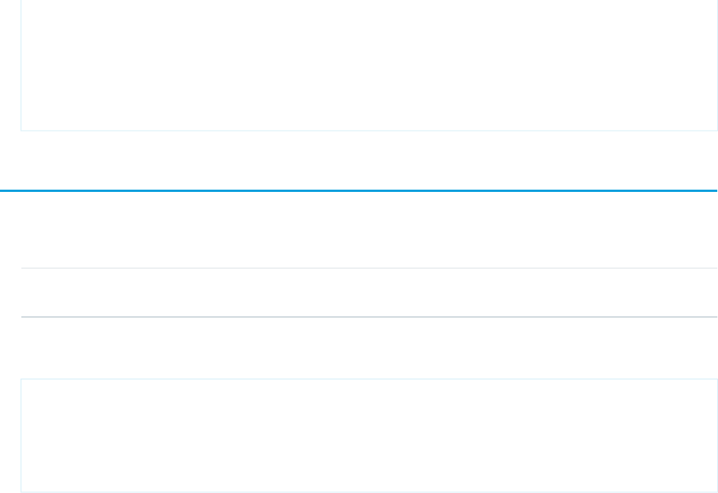Viewport: 718px width, 493px height.
Task: Click inside the upper empty bordered box
Action: 369,66
